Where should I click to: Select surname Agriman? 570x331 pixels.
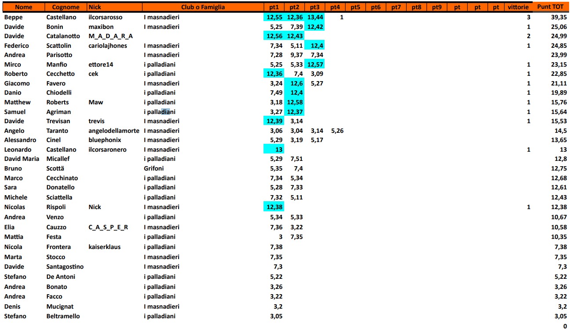point(58,112)
